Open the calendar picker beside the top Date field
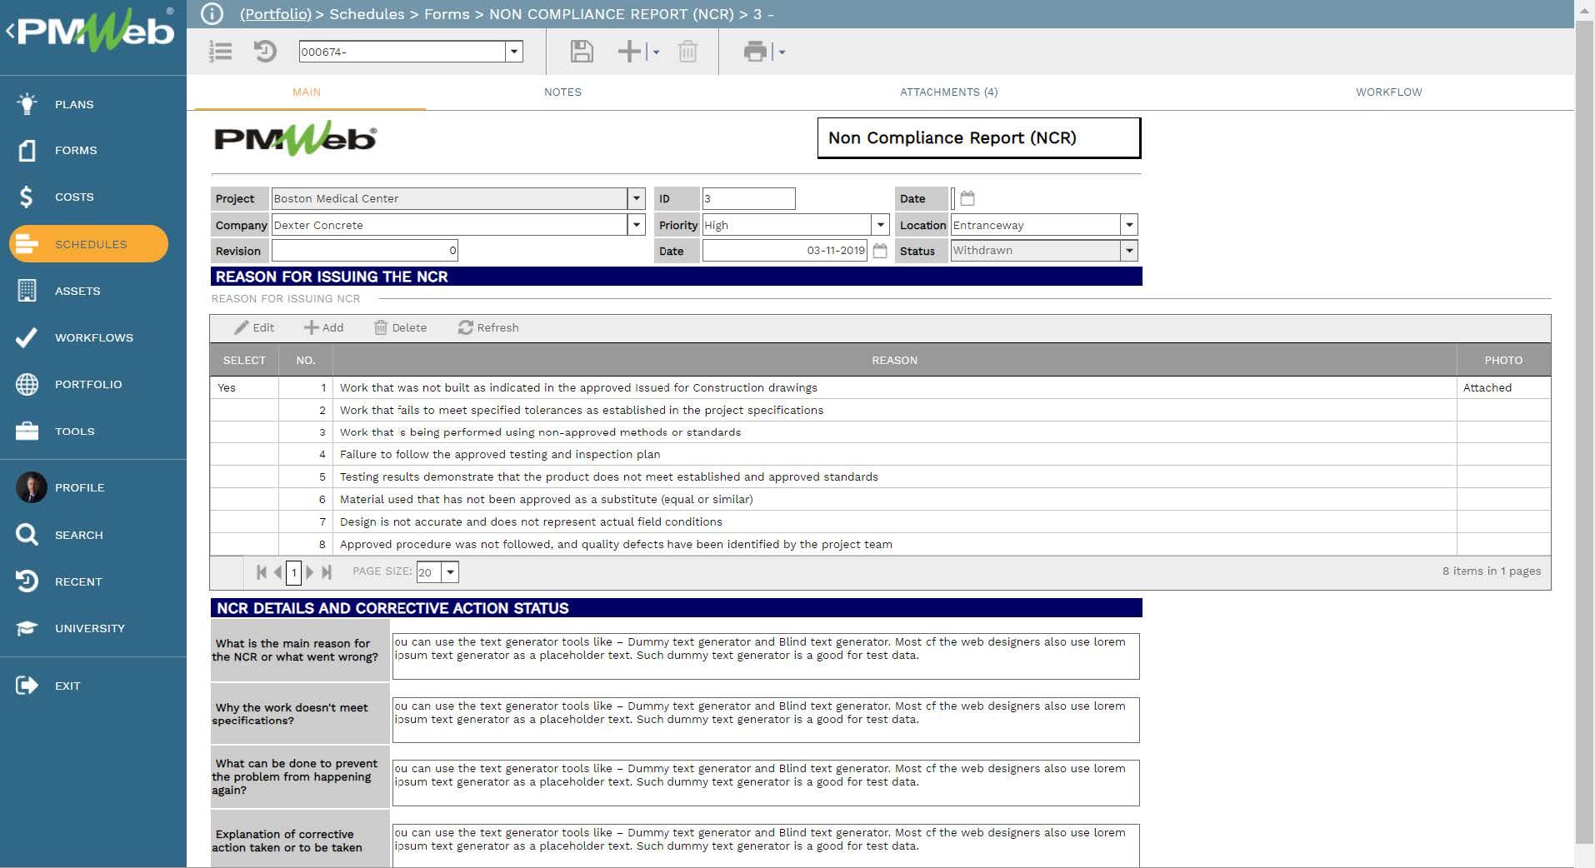1595x868 pixels. 967,198
